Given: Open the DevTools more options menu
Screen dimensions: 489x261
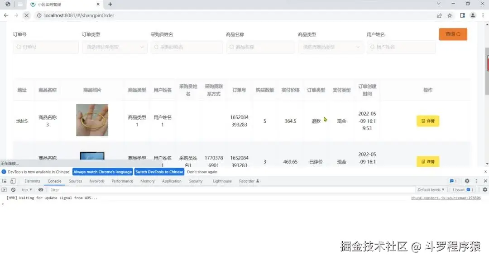Looking at the screenshot, I should point(476,181).
